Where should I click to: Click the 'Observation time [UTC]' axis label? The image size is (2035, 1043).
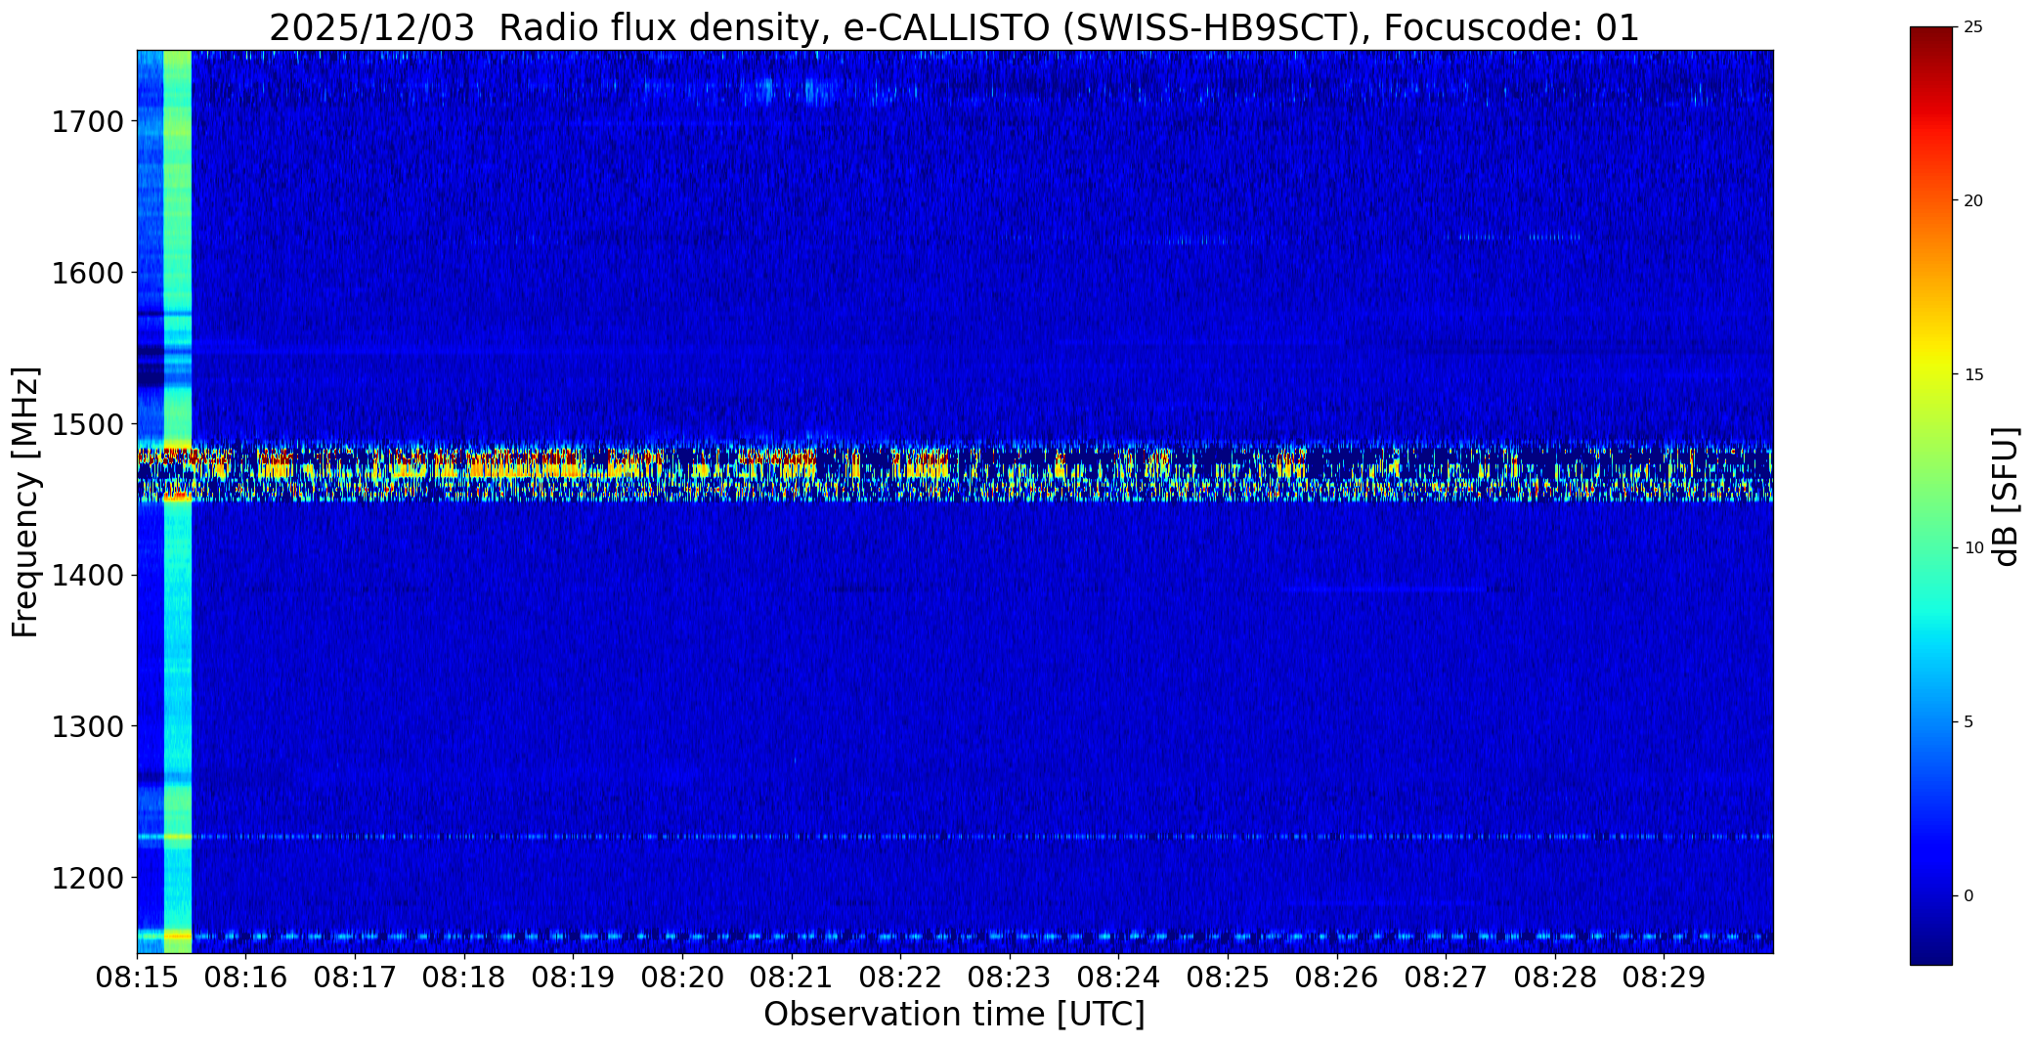pyautogui.click(x=954, y=1015)
